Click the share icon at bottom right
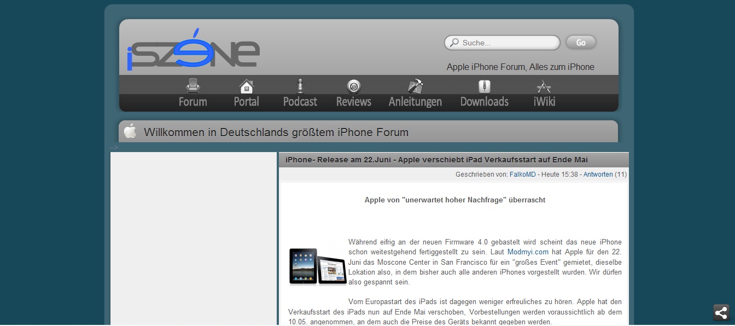Screen dimensions: 735x326 pos(721,312)
